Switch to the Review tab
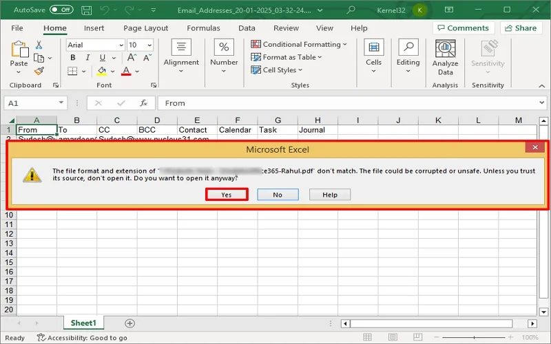The width and height of the screenshot is (551, 344). [x=286, y=28]
